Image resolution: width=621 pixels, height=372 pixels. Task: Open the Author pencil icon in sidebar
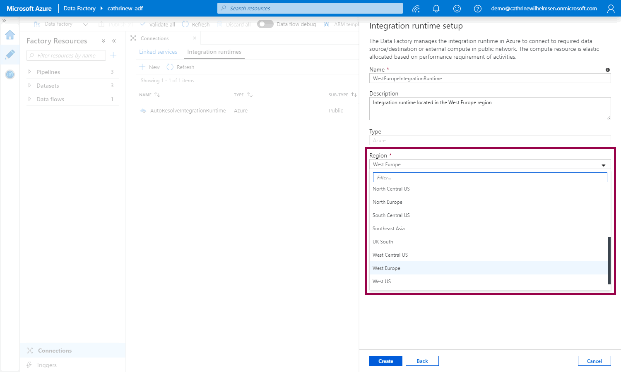10,55
